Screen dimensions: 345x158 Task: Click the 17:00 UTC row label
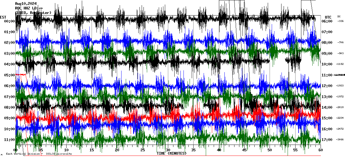[x=327, y=140]
